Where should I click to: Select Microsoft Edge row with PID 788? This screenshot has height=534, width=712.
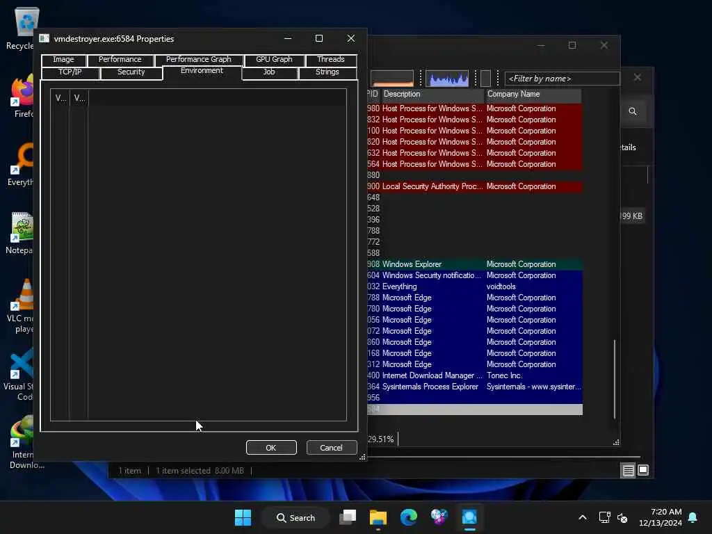[474, 298]
